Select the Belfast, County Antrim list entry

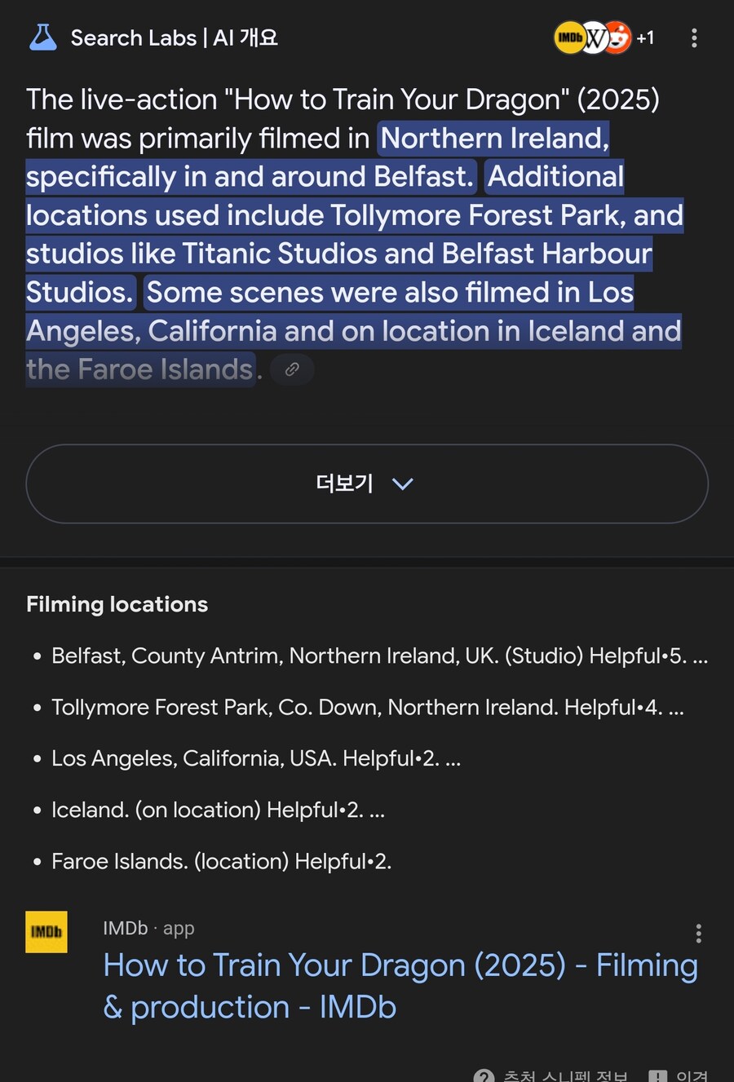point(379,656)
